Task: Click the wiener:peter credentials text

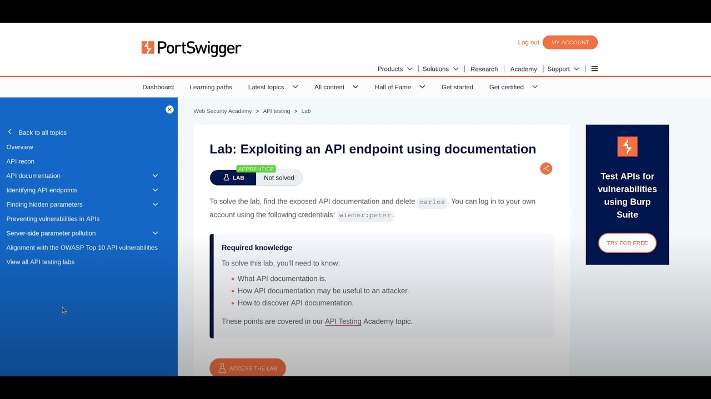Action: tap(365, 216)
